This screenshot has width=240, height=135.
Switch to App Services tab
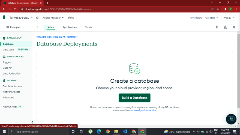70,27
